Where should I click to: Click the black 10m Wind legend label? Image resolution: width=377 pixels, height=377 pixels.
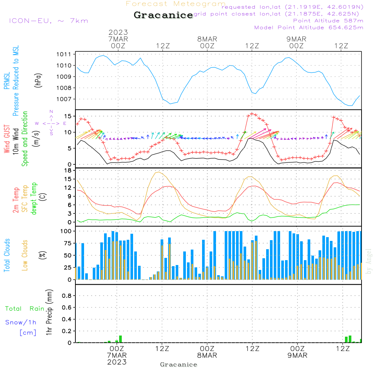[15, 141]
